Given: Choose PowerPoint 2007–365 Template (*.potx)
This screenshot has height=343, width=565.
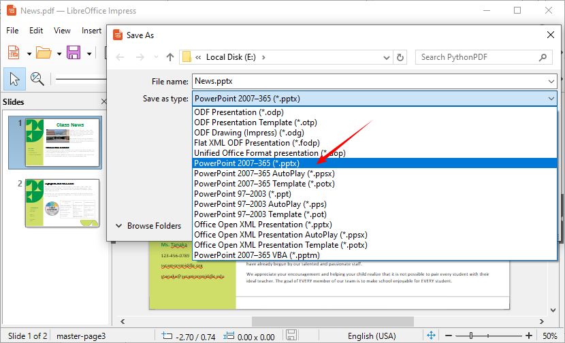Looking at the screenshot, I should click(375, 183).
